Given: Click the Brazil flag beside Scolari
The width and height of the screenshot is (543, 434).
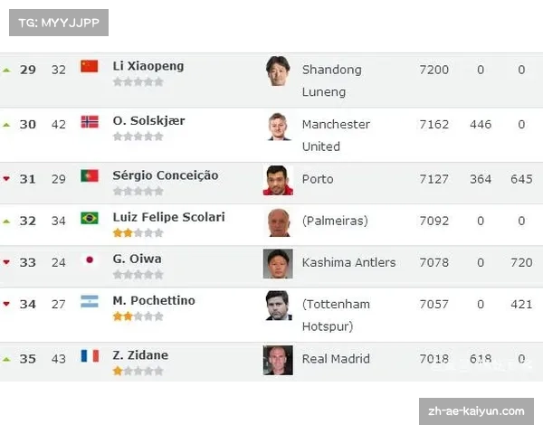Looking at the screenshot, I should [90, 218].
